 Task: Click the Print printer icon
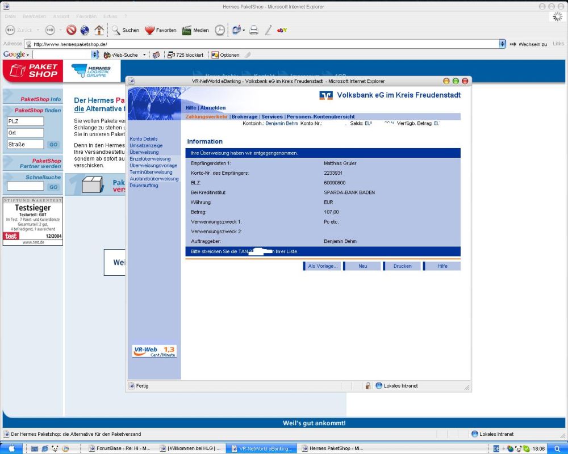pos(254,30)
